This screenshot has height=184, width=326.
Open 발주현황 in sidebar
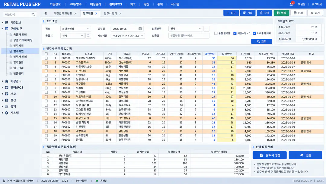pos(18,62)
